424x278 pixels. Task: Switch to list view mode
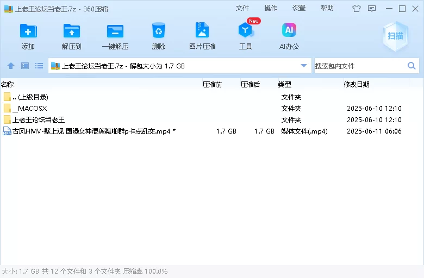tap(39, 66)
